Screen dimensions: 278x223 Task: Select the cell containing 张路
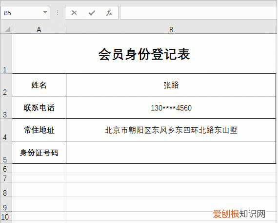point(171,85)
